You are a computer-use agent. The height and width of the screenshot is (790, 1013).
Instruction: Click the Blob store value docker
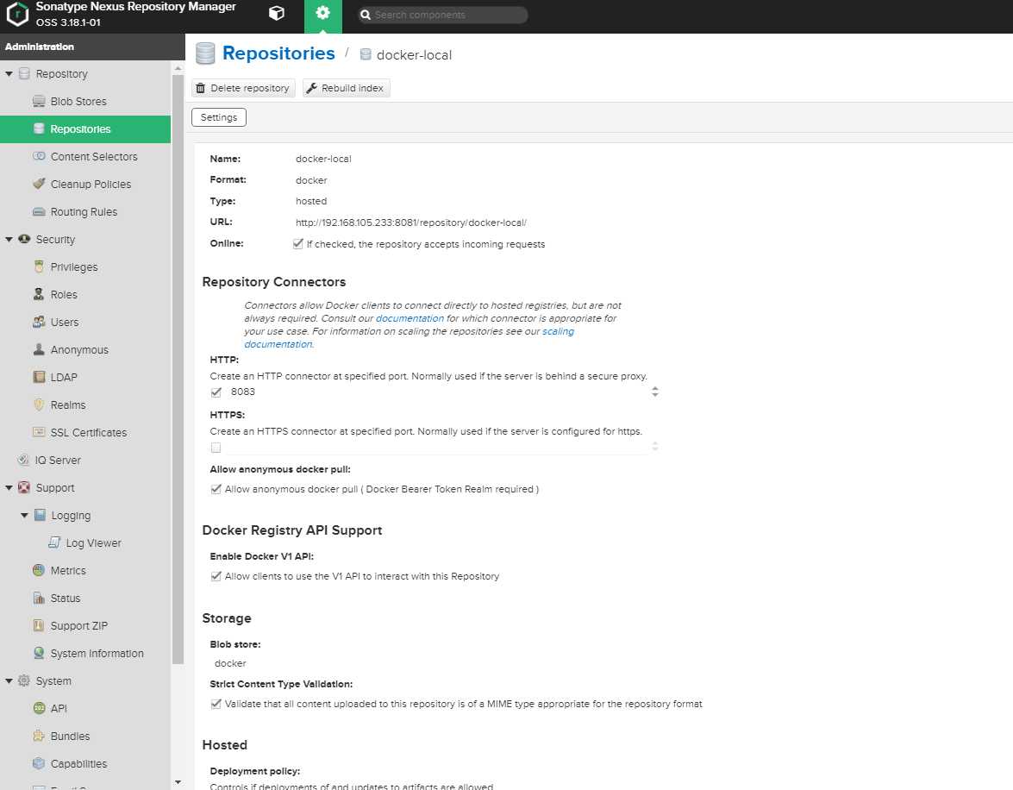[x=230, y=663]
